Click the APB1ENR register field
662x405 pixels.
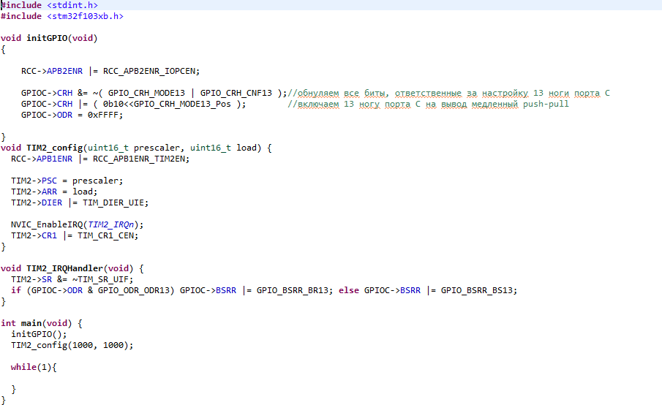pos(54,159)
